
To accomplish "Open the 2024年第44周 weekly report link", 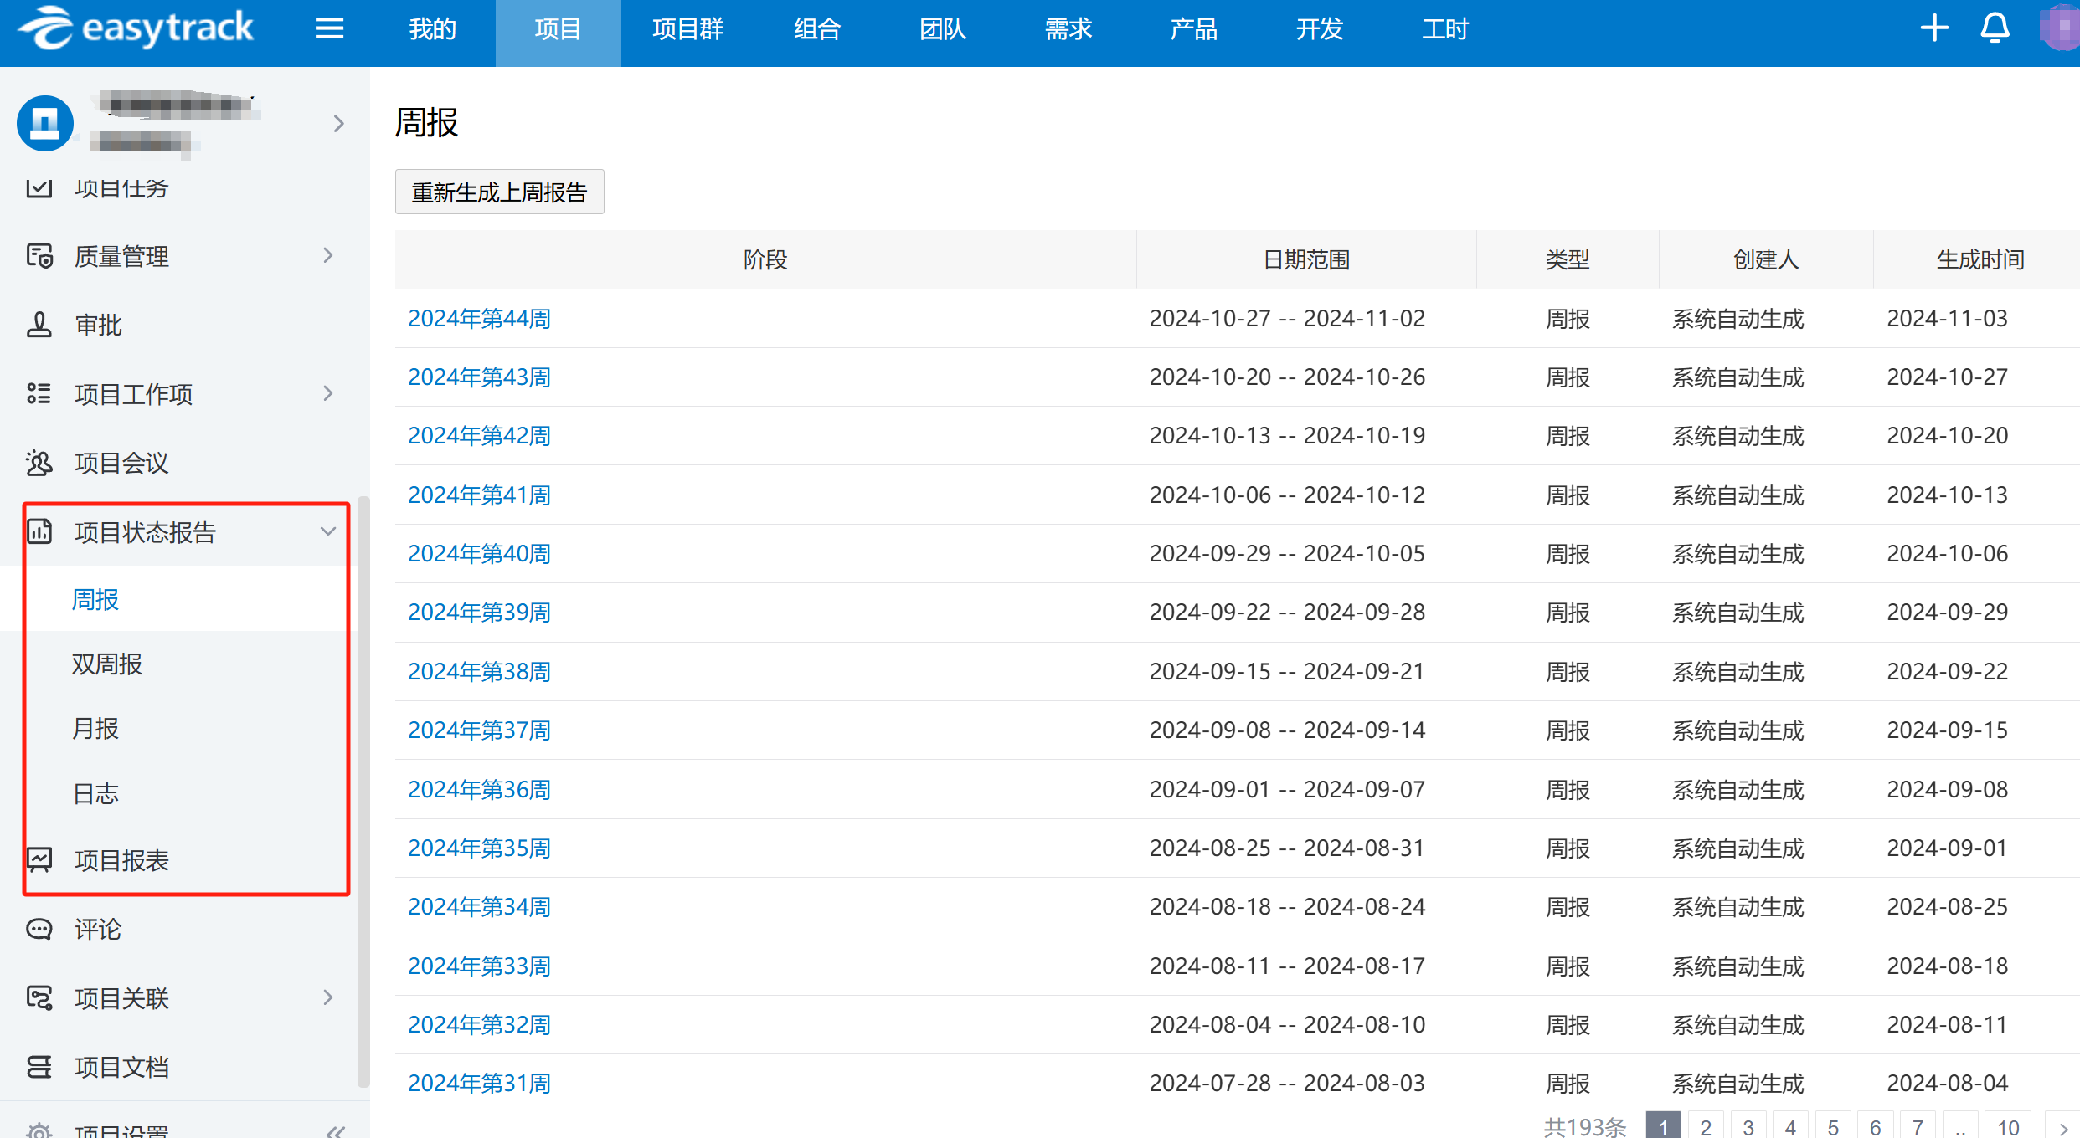I will (x=479, y=319).
